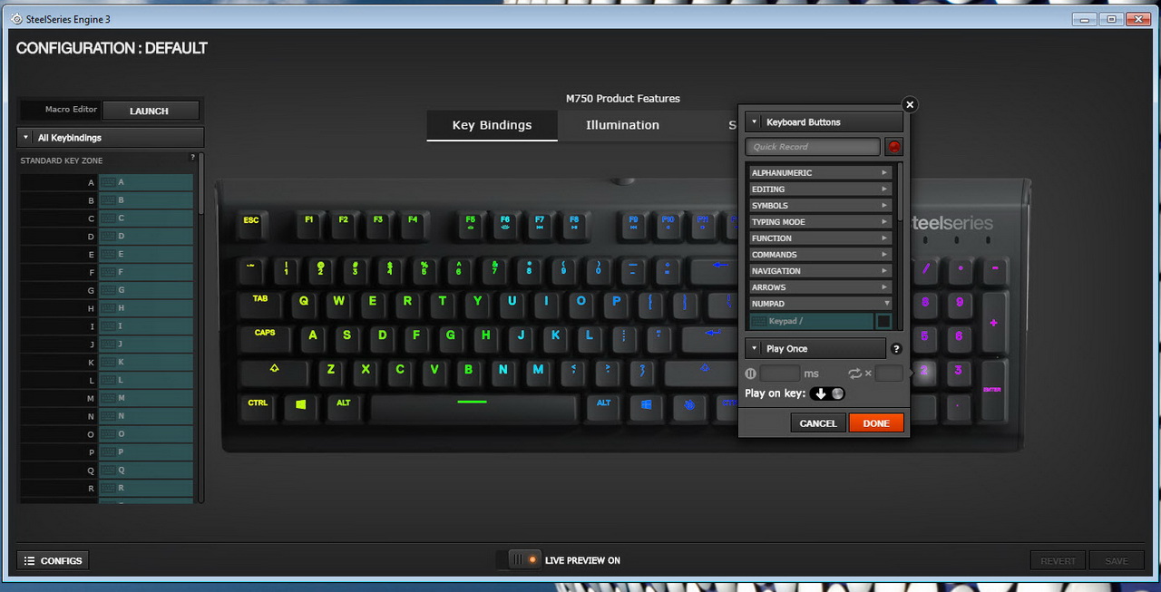Select the left Shift key on keyboard
Image resolution: width=1161 pixels, height=592 pixels.
(275, 372)
